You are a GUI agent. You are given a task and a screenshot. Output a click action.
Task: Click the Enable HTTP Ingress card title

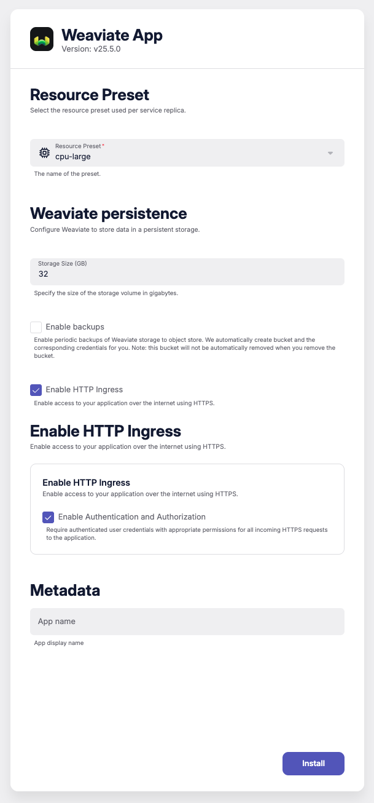(x=86, y=483)
